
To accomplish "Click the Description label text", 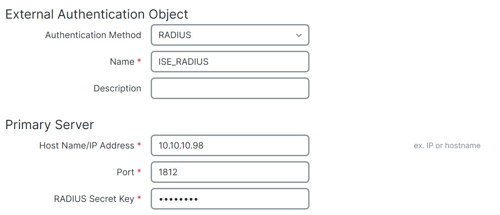I will point(117,88).
